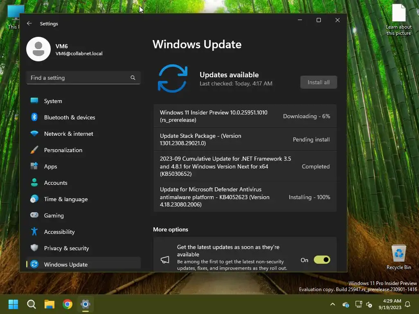The height and width of the screenshot is (314, 419).
Task: Click the VM6 user avatar picture
Action: (38, 49)
